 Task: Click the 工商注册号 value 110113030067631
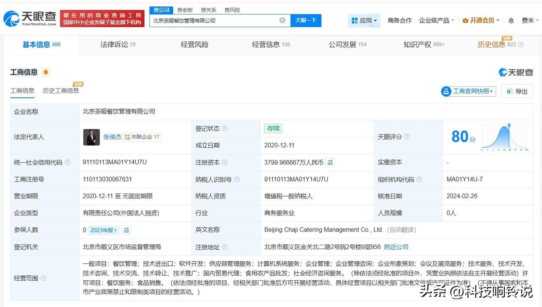coord(108,179)
